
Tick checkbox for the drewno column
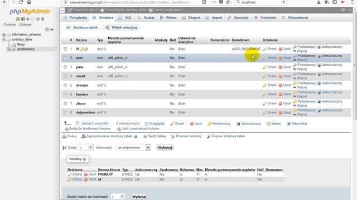[65, 85]
